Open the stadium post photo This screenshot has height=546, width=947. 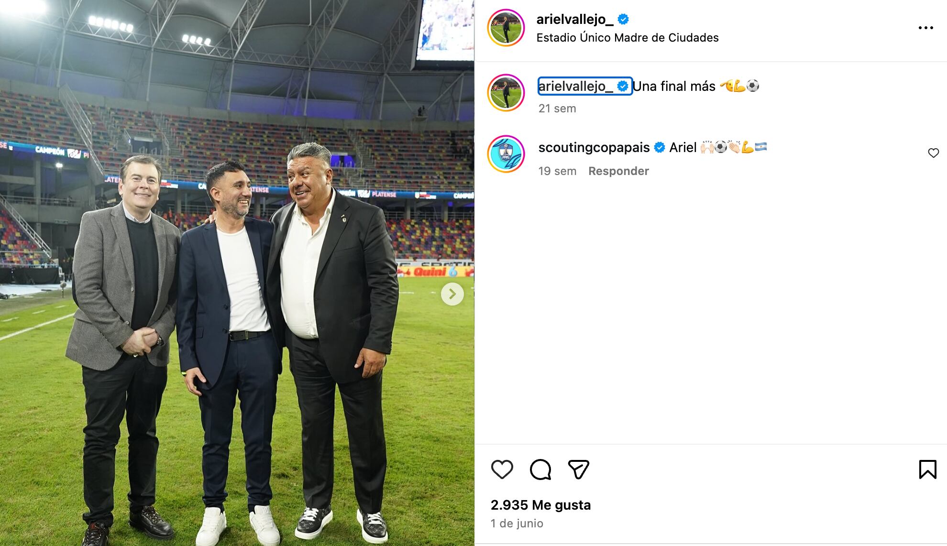[237, 273]
